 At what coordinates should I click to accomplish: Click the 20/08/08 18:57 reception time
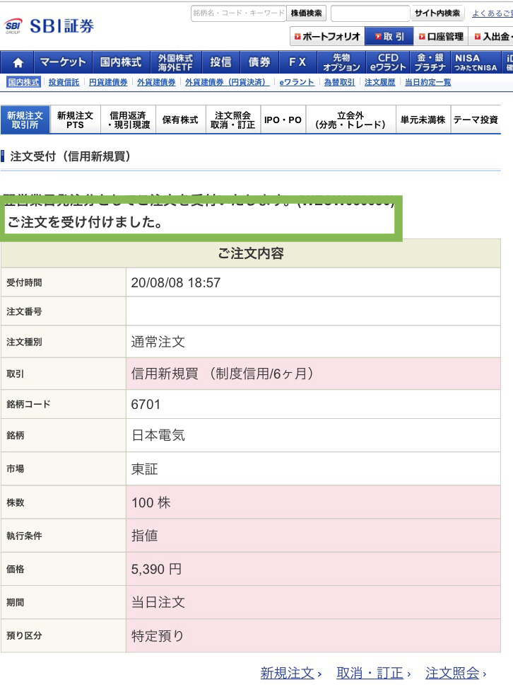tap(176, 282)
